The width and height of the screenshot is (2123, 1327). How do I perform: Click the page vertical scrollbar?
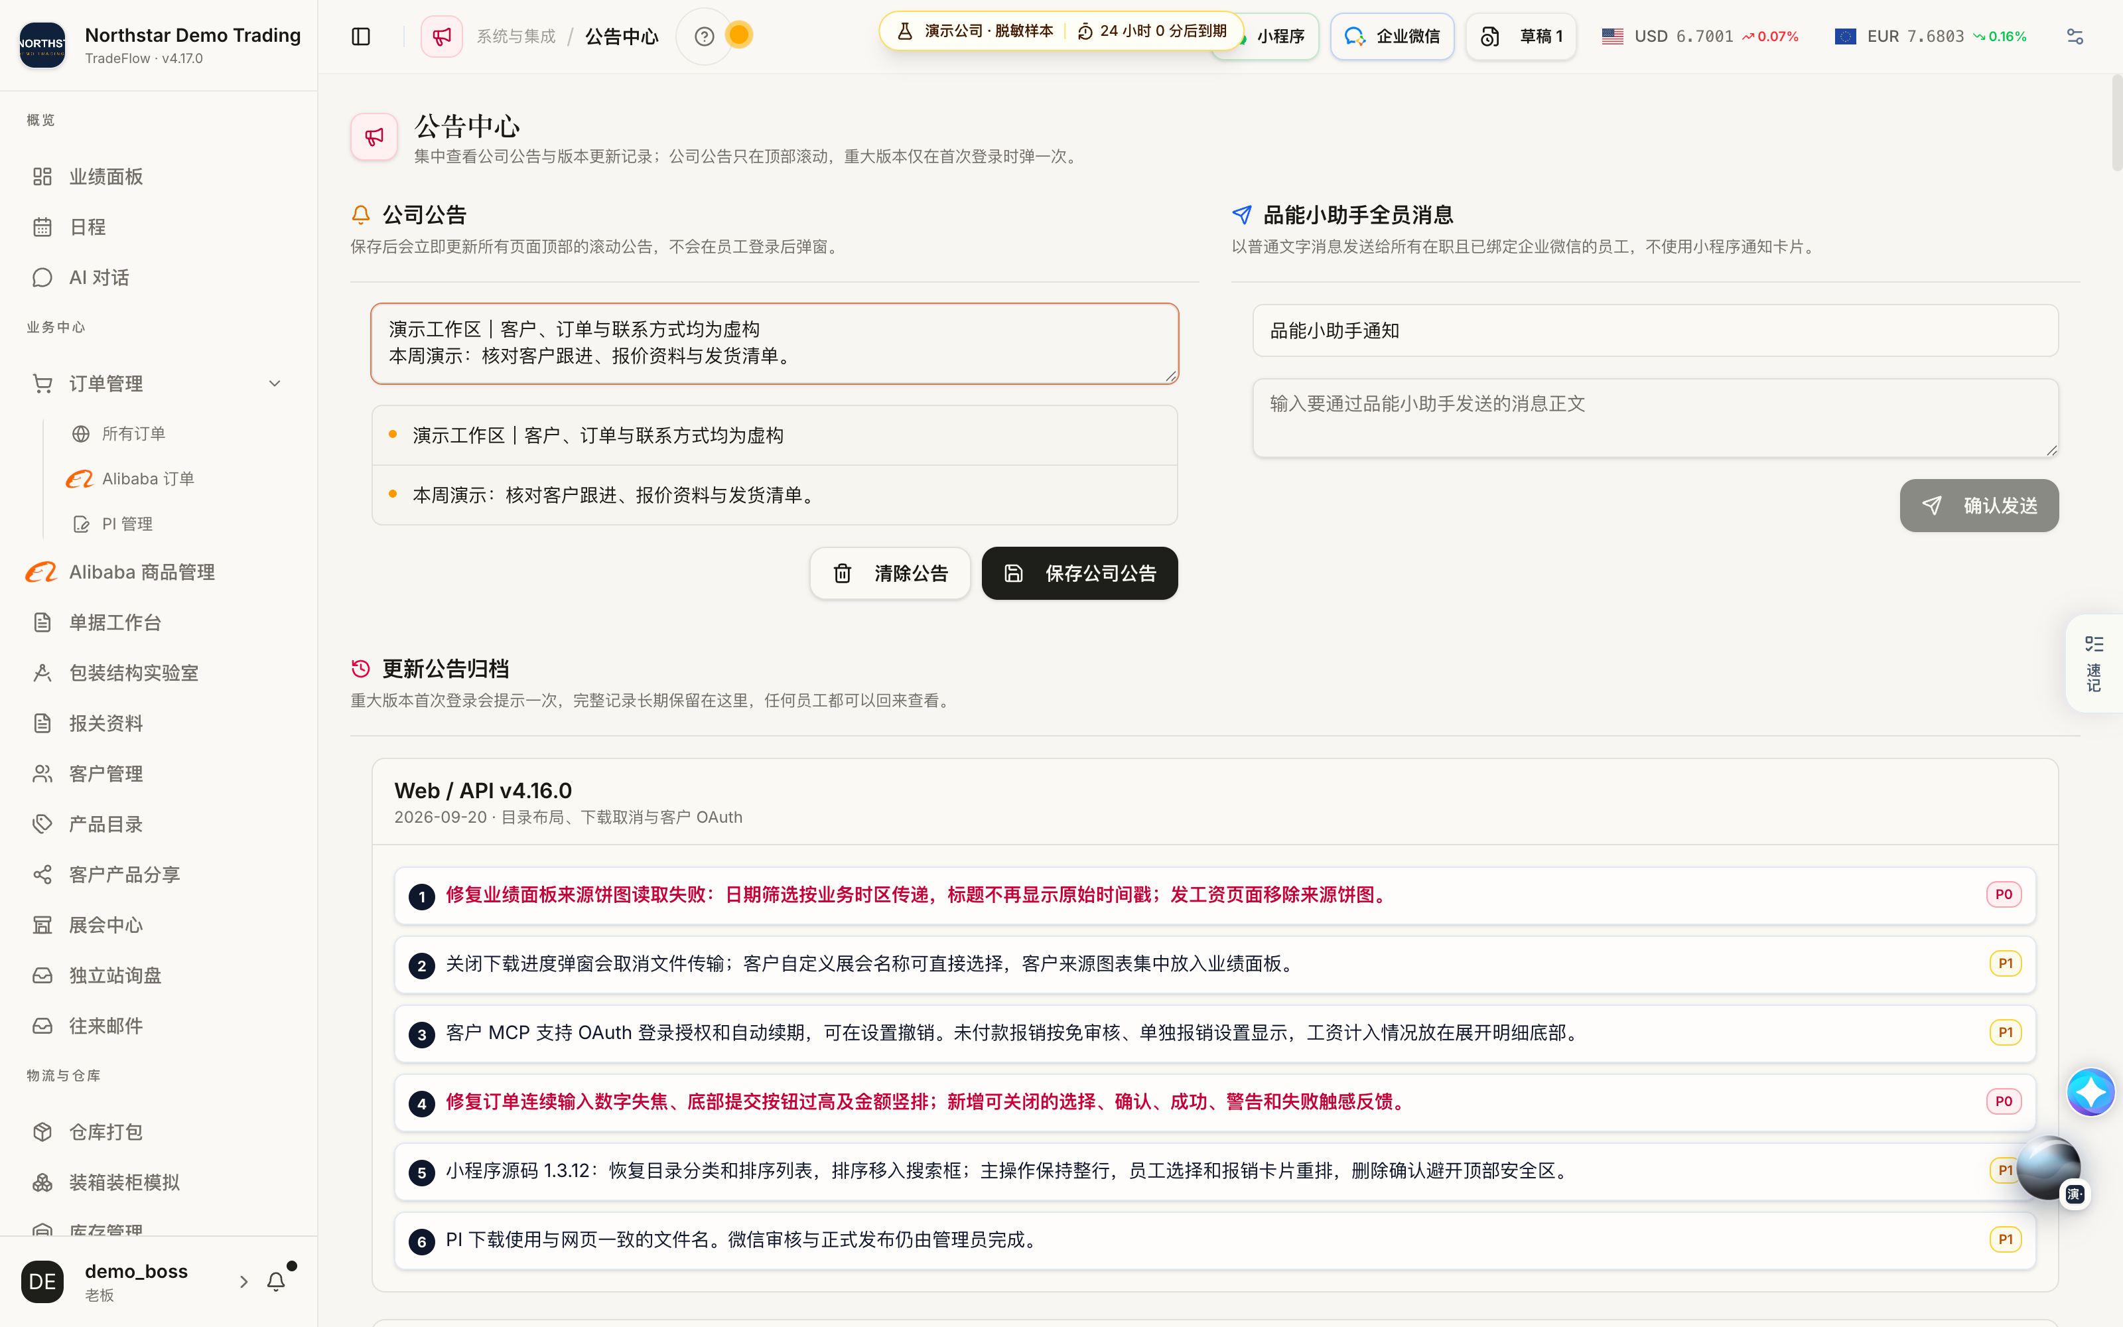point(2117,123)
